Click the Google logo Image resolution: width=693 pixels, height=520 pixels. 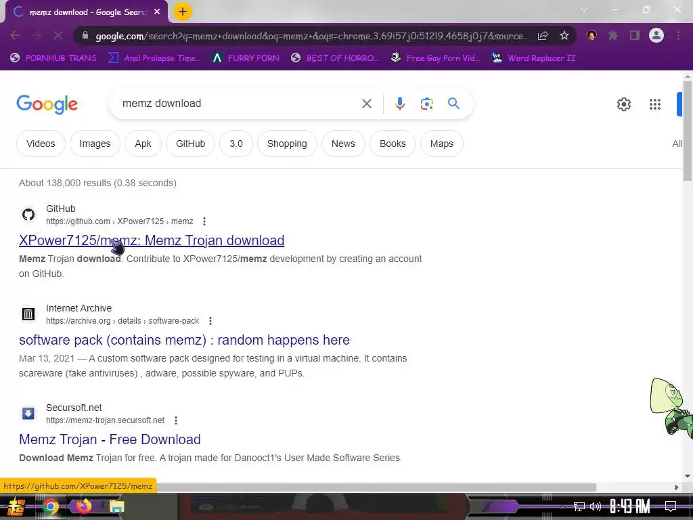(47, 104)
